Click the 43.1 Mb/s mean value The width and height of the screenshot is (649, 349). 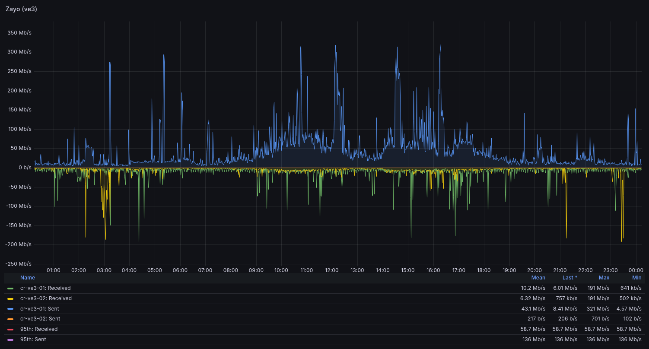click(x=534, y=309)
